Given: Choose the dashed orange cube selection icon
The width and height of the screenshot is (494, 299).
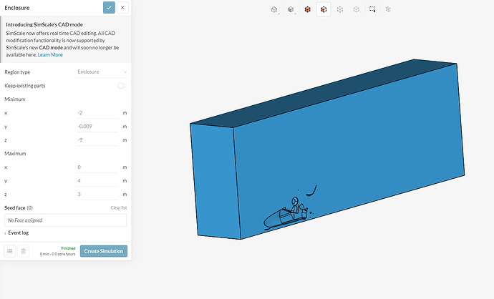Looking at the screenshot, I should point(340,10).
